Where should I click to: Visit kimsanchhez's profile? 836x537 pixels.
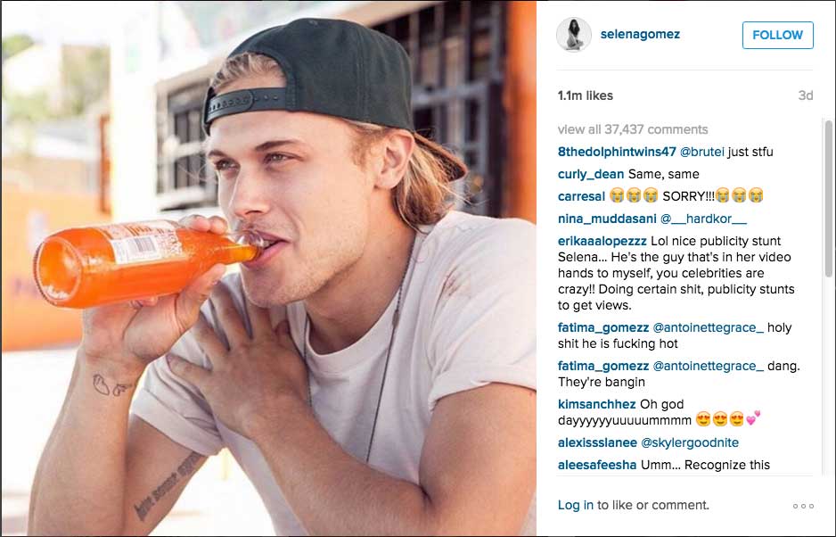[x=596, y=404]
